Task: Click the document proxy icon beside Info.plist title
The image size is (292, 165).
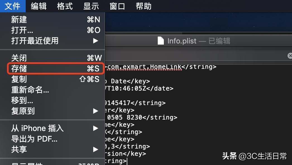Action: [x=161, y=41]
